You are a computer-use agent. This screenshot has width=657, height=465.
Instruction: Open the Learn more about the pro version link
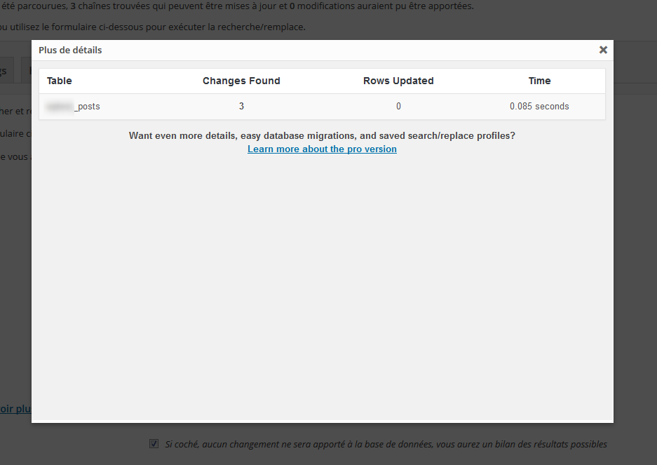pyautogui.click(x=322, y=149)
